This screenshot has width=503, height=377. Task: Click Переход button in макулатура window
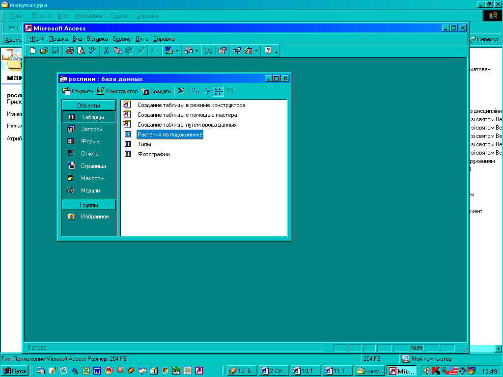point(484,39)
